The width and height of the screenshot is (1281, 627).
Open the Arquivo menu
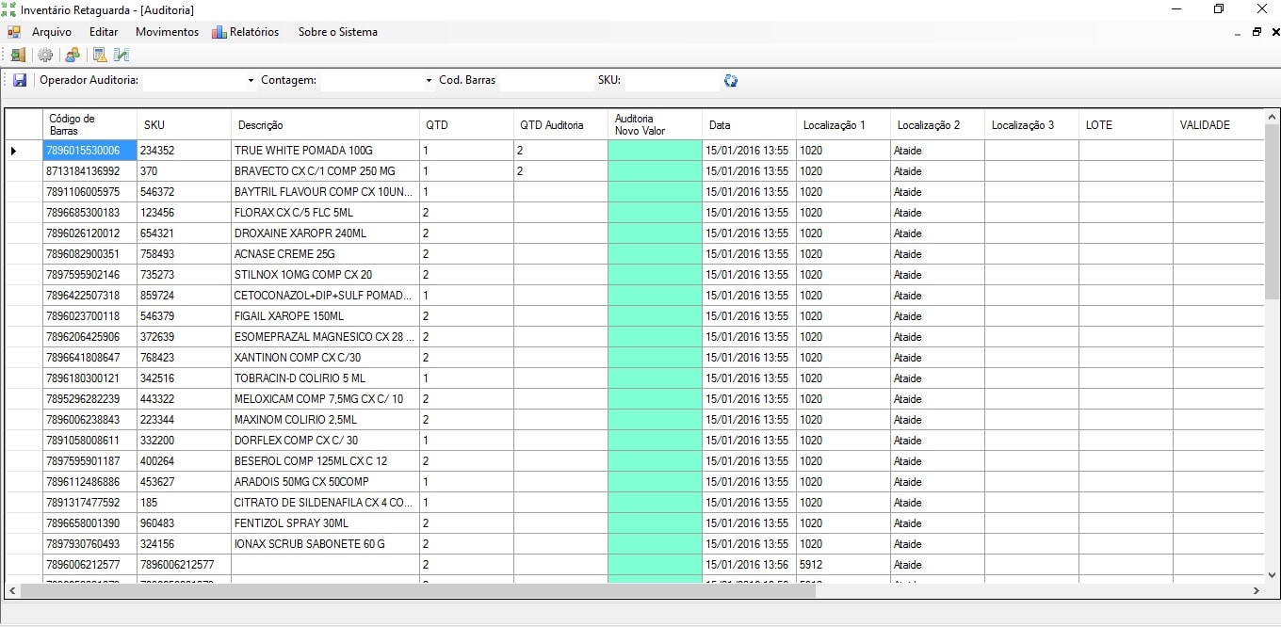(52, 32)
